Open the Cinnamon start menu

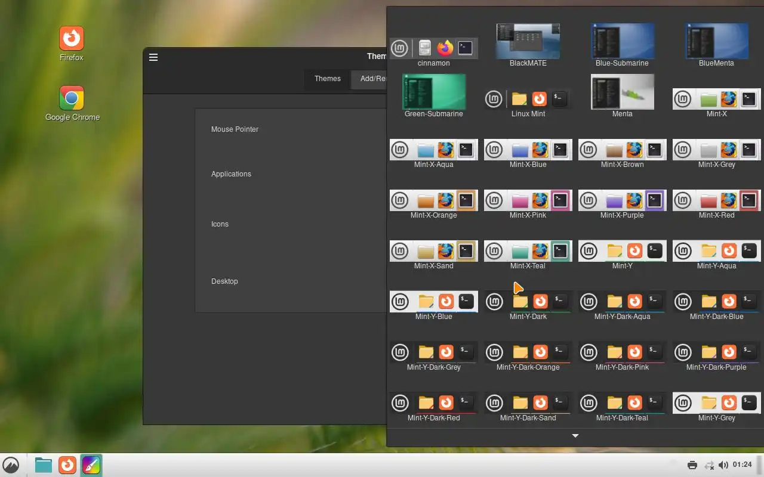tap(11, 464)
